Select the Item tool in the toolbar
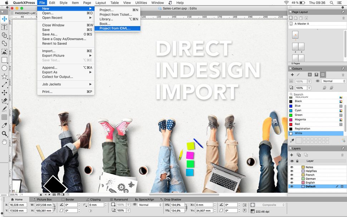Viewport: 347px width, 217px height. pos(4,19)
